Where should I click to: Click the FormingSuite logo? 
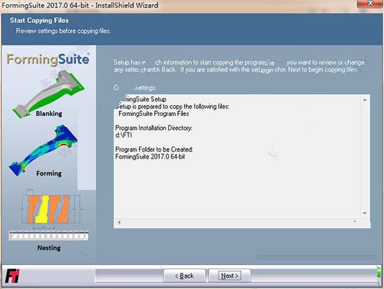(48, 59)
